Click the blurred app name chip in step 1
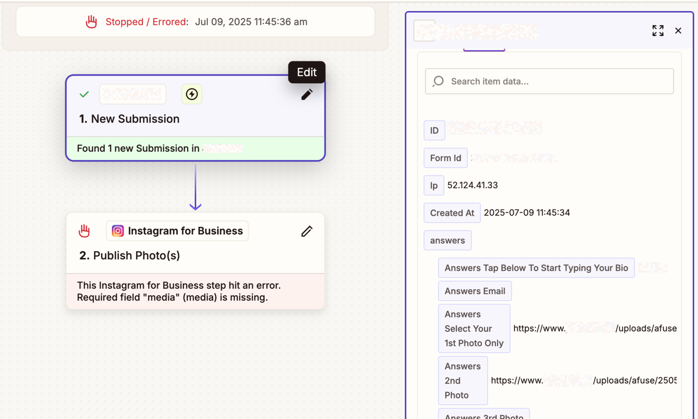This screenshot has height=419, width=698. tap(133, 94)
